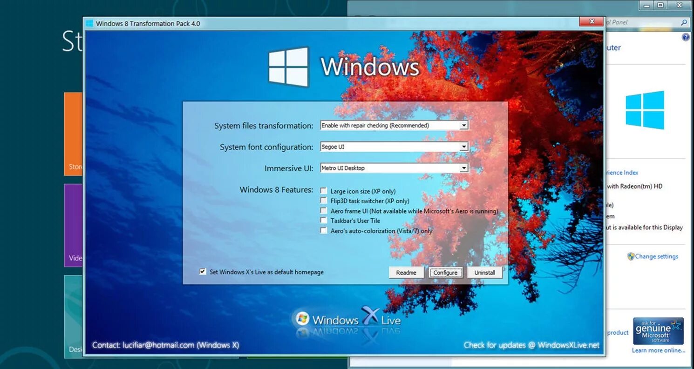Image resolution: width=694 pixels, height=369 pixels.
Task: Click the Experience Index link
Action: tap(621, 173)
